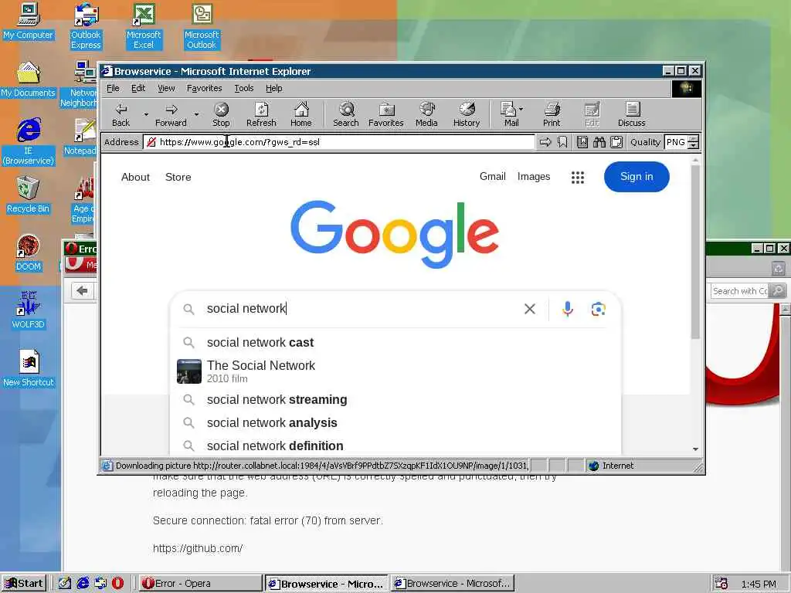Image resolution: width=791 pixels, height=593 pixels.
Task: Open Google About link
Action: [x=135, y=177]
